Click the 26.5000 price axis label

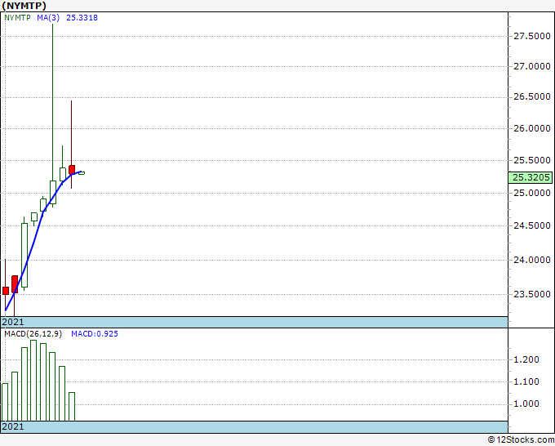coord(532,96)
